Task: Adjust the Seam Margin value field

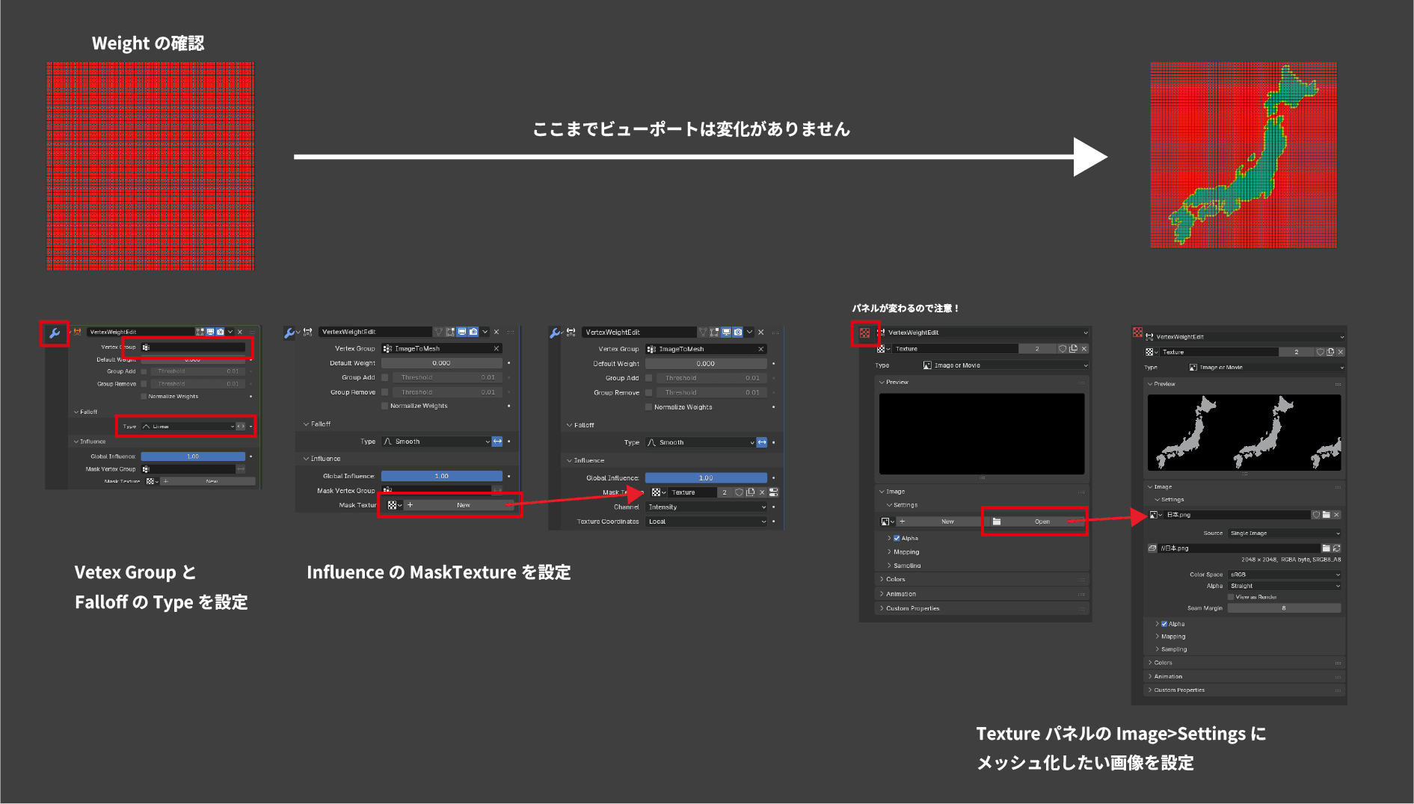Action: [x=1284, y=608]
